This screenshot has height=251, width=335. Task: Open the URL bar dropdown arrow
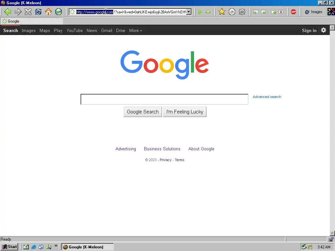(x=189, y=12)
